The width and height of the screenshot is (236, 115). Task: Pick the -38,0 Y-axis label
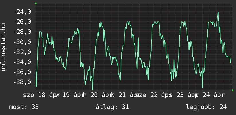coord(21,82)
